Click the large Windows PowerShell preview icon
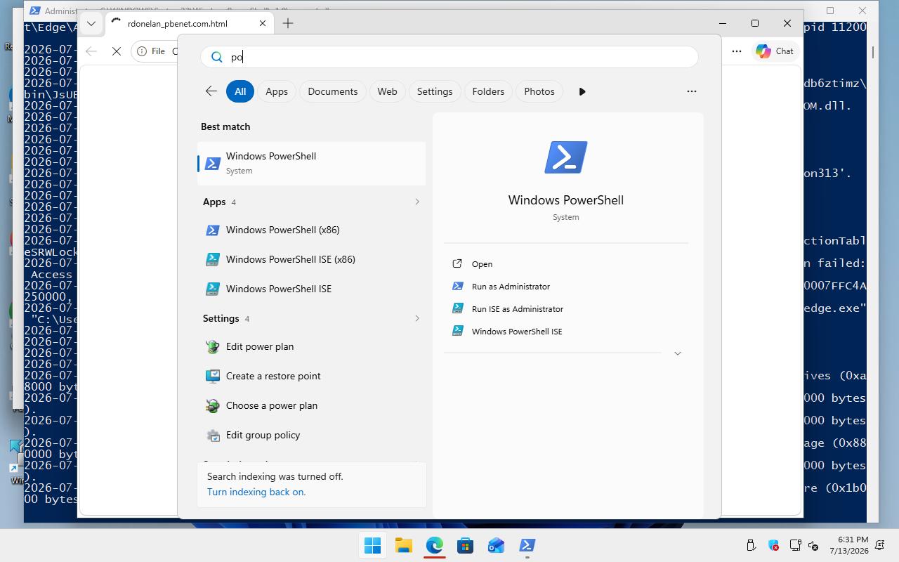The image size is (899, 562). (566, 157)
